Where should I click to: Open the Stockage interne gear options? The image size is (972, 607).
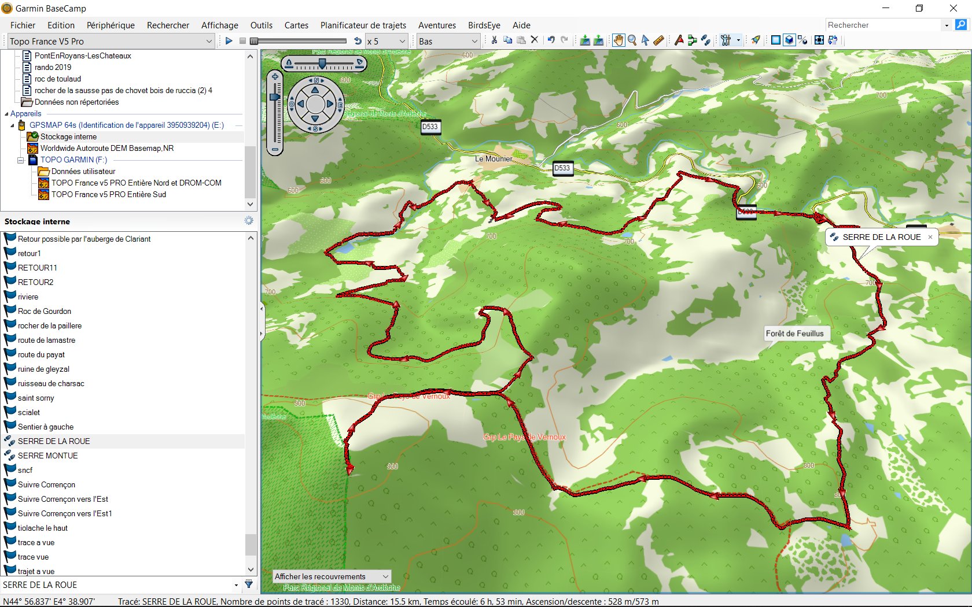[249, 220]
